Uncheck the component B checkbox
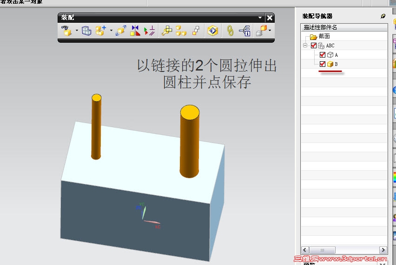Viewport: 396px width, 265px height. [322, 64]
